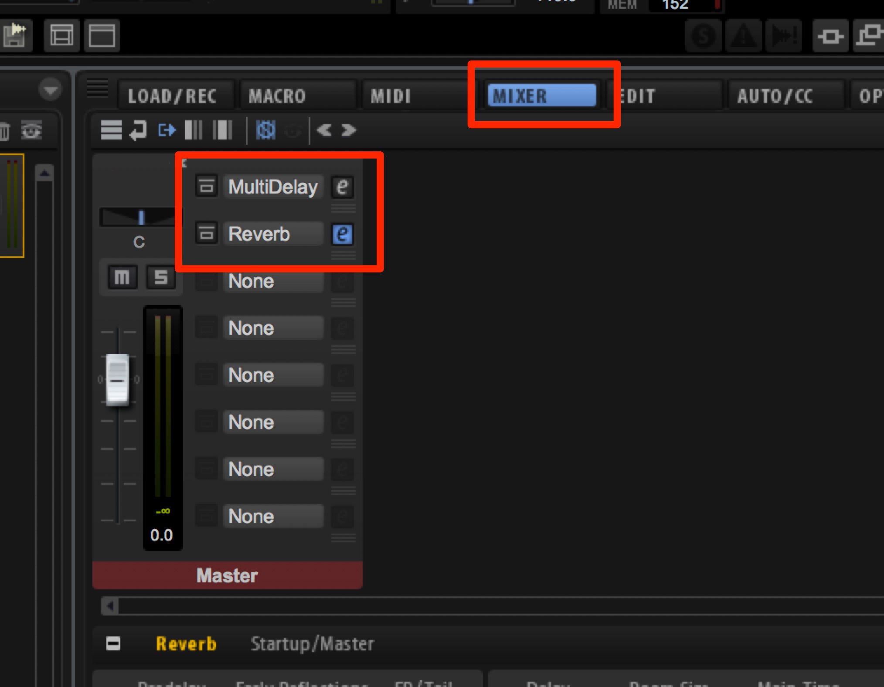Click the section drag handle beside Load/Rec
884x687 pixels.
[98, 88]
